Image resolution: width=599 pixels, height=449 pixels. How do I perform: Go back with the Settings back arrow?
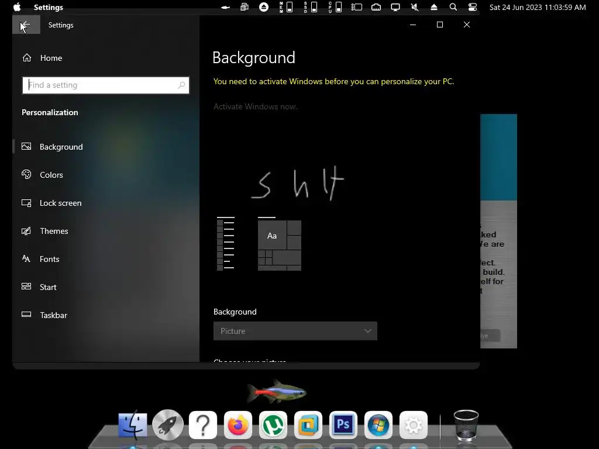(x=26, y=25)
